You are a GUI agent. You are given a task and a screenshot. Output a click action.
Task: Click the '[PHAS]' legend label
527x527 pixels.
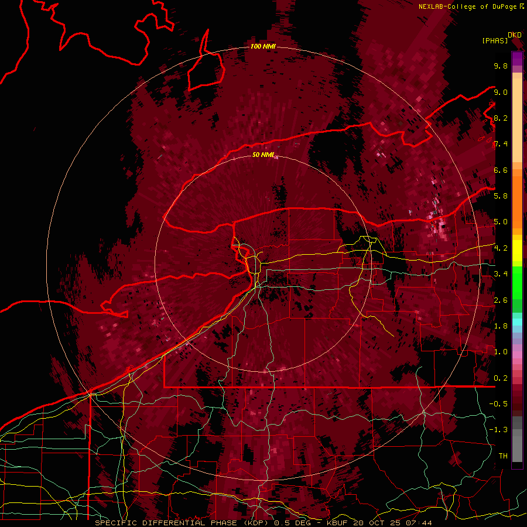point(495,41)
